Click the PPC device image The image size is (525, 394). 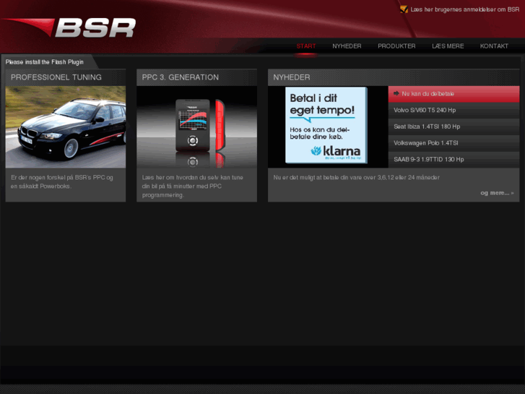(x=197, y=127)
